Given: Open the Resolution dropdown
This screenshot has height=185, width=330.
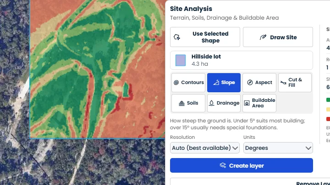Looking at the screenshot, I should click(x=205, y=148).
